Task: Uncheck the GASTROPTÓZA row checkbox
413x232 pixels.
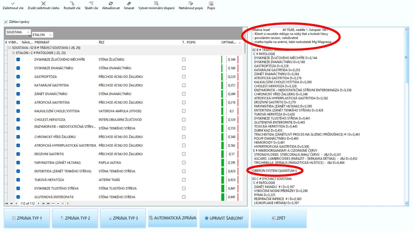Action: point(18,77)
